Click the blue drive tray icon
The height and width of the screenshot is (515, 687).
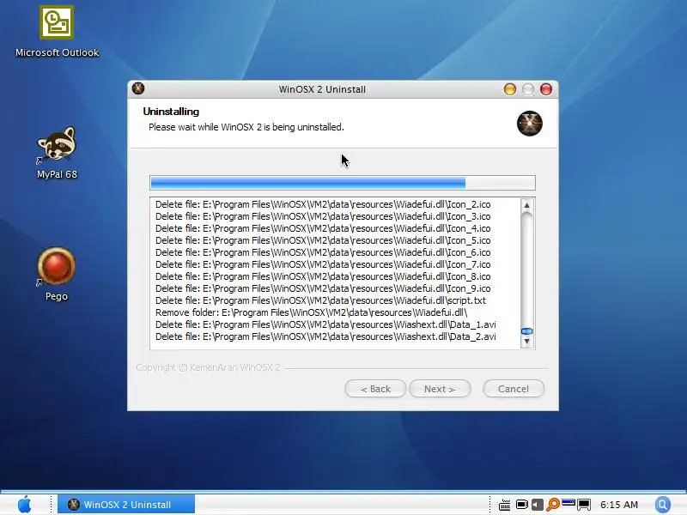pyautogui.click(x=568, y=502)
